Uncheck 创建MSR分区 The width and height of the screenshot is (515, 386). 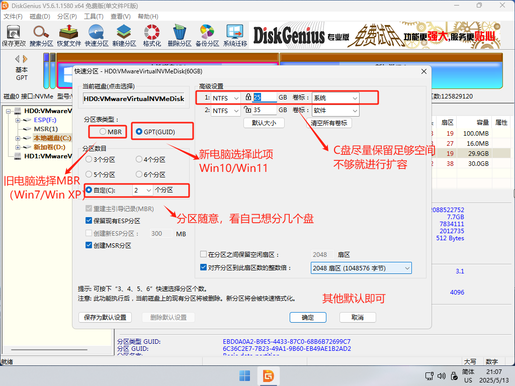click(x=89, y=245)
